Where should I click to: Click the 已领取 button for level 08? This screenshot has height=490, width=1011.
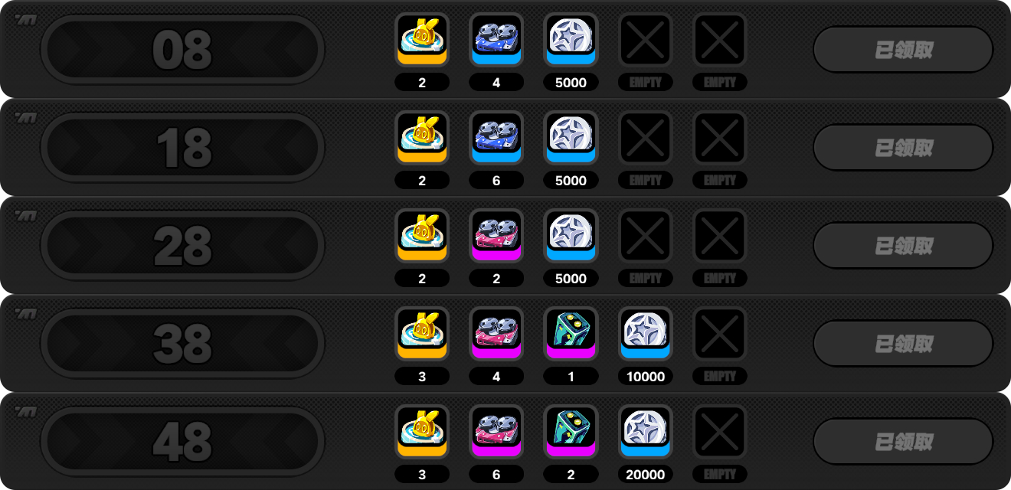[903, 50]
